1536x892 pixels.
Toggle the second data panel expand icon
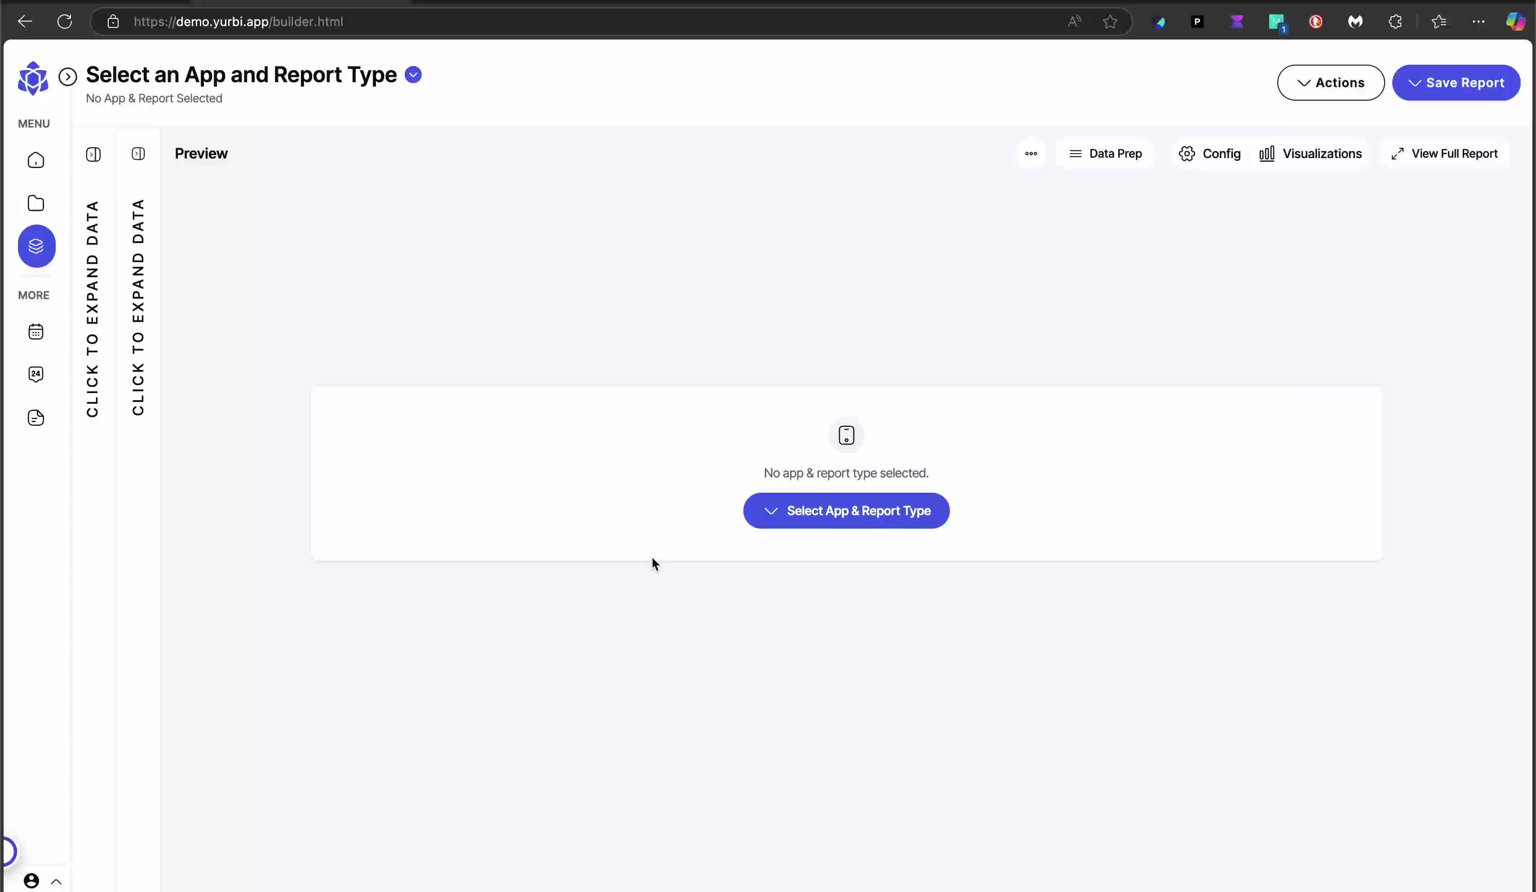pyautogui.click(x=138, y=154)
